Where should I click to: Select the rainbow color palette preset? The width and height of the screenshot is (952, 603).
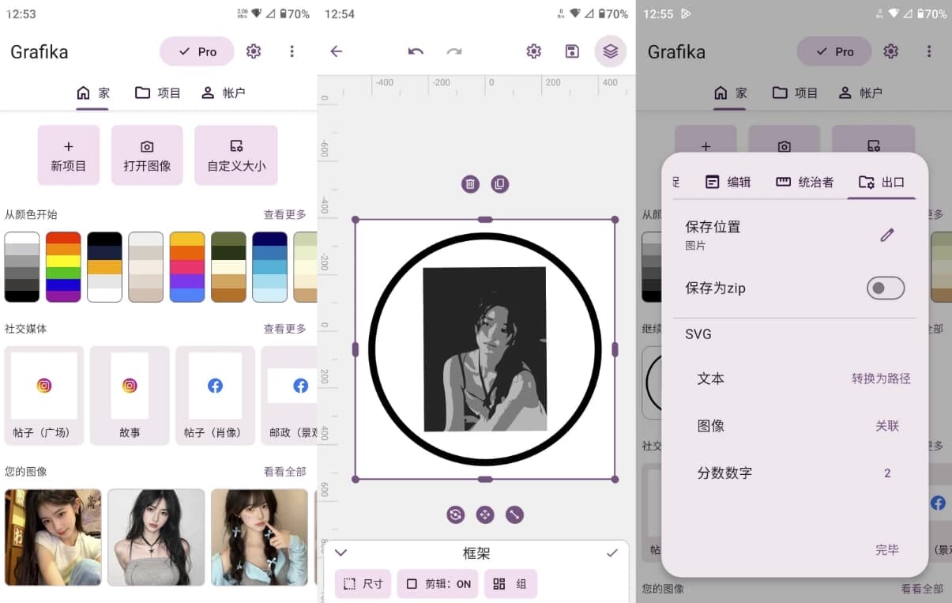point(63,266)
